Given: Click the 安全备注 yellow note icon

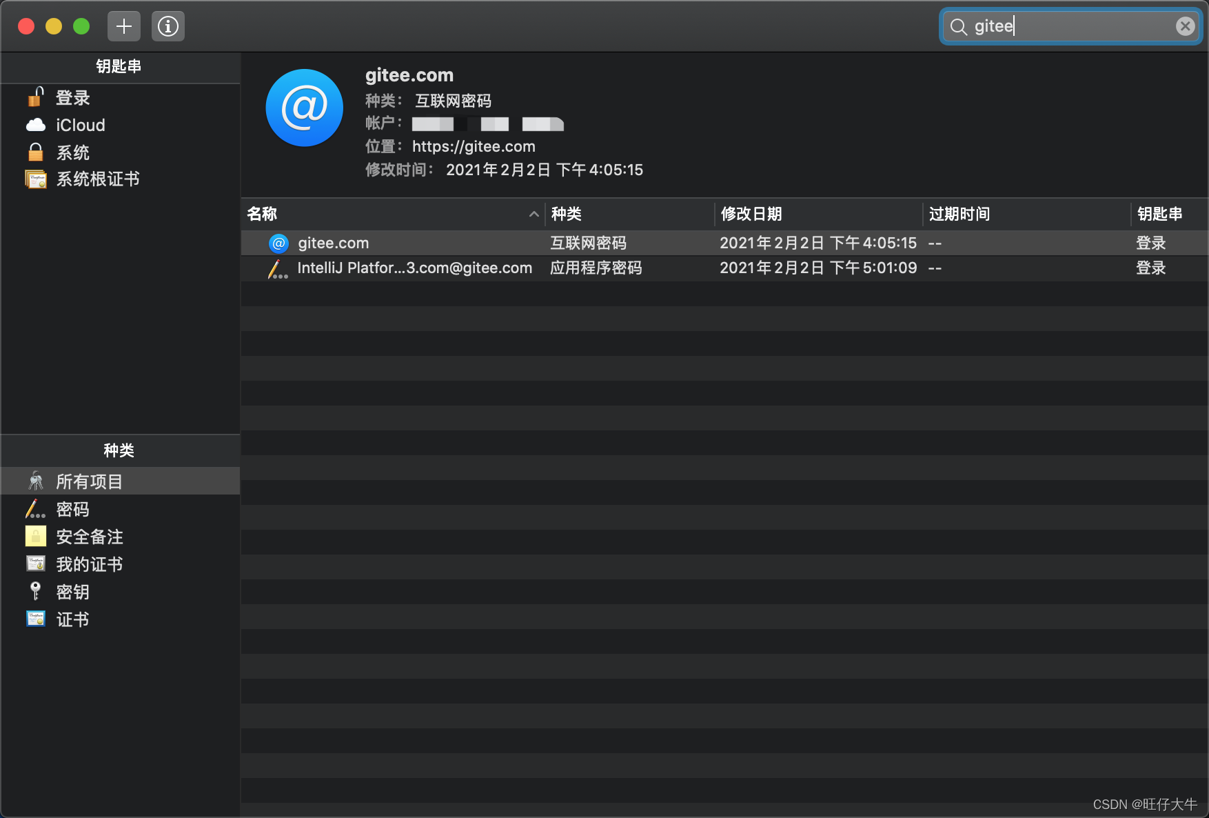Looking at the screenshot, I should [36, 536].
